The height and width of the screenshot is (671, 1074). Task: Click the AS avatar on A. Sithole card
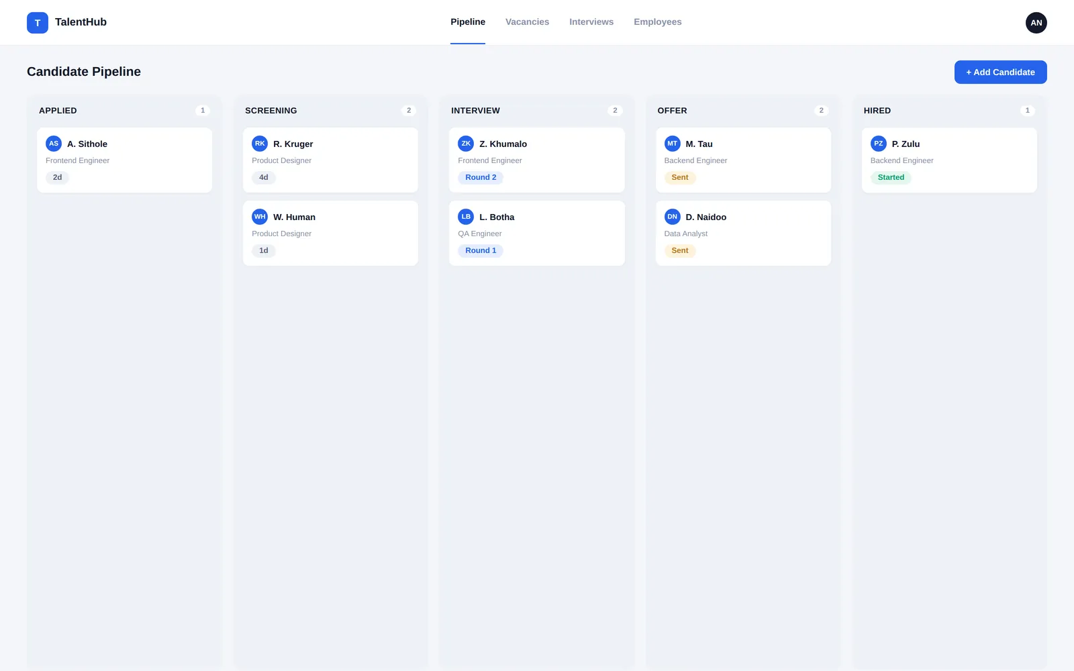click(x=54, y=144)
